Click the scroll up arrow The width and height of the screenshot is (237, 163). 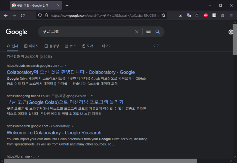pos(234,22)
